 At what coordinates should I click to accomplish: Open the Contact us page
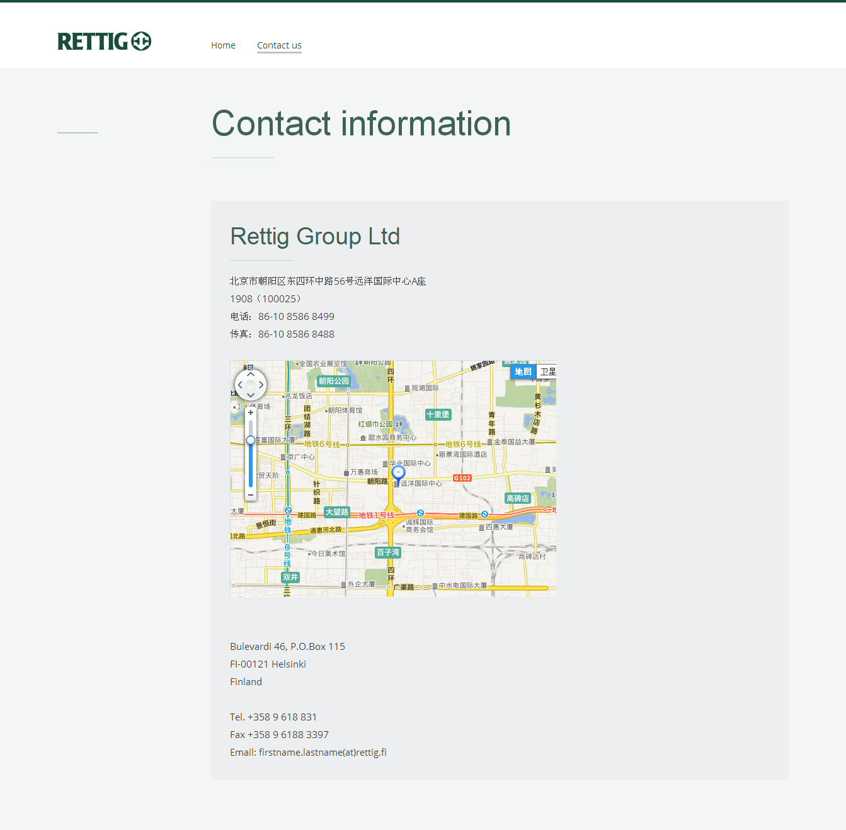[279, 45]
